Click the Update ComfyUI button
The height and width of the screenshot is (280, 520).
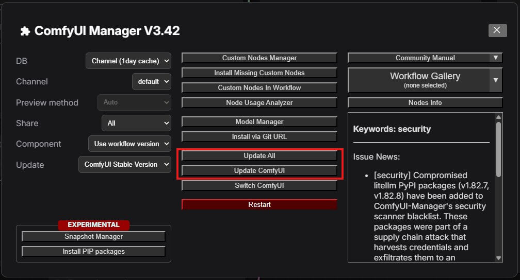click(259, 171)
